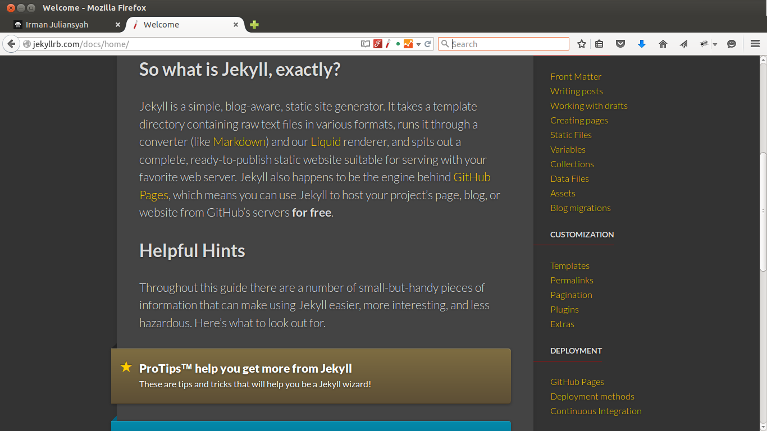Follow the Markdown link
Screen dimensions: 767x431
coord(239,141)
